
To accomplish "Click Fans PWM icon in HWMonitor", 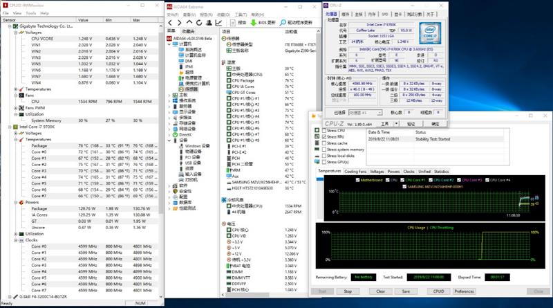I will (x=21, y=108).
